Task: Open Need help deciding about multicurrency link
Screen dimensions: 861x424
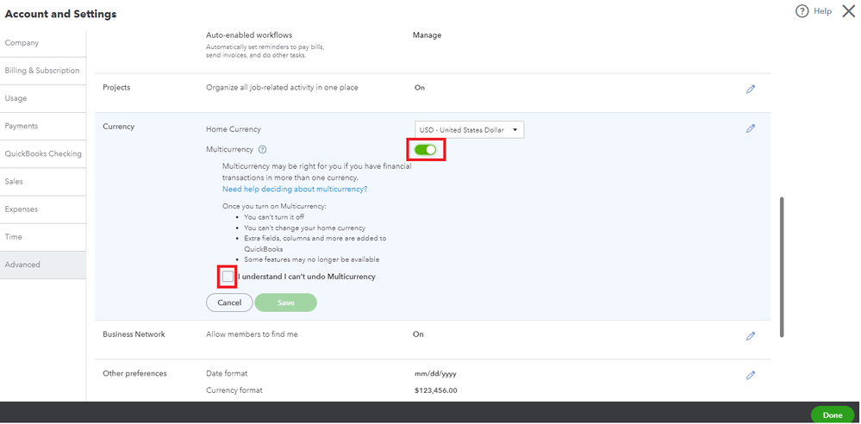Action: point(295,189)
